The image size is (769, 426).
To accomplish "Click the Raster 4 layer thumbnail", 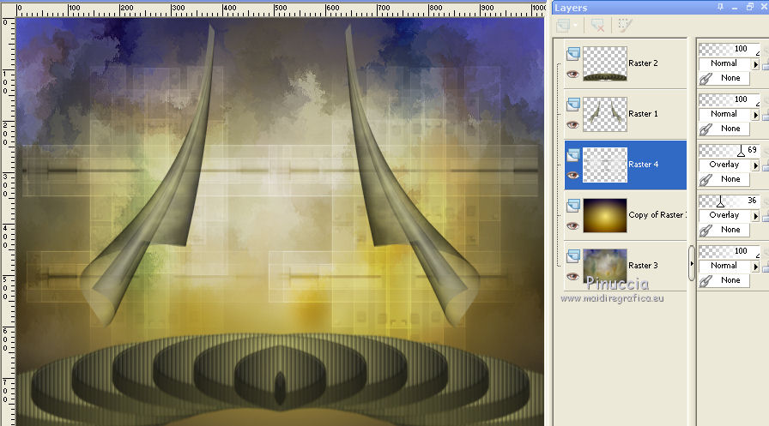I will point(605,165).
